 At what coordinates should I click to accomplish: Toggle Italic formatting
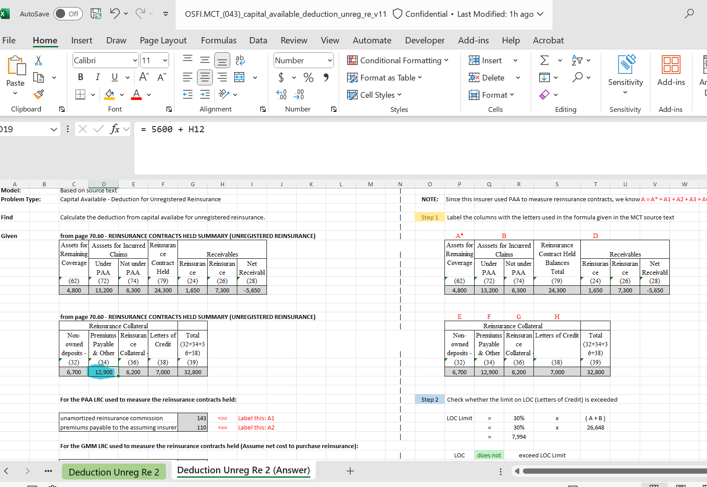[97, 77]
